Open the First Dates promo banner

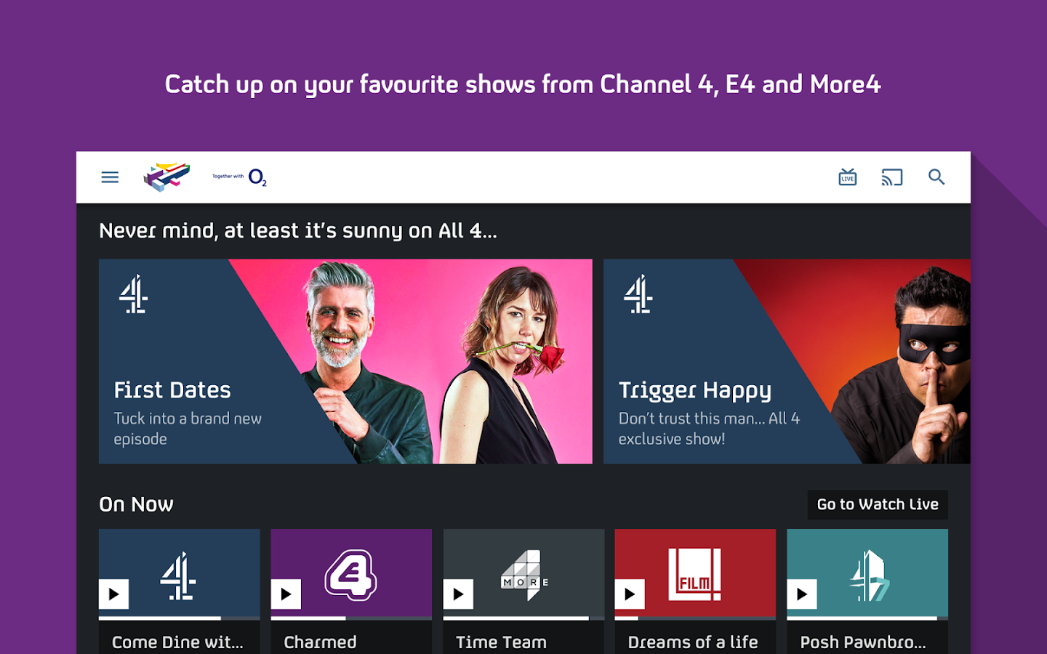[345, 361]
